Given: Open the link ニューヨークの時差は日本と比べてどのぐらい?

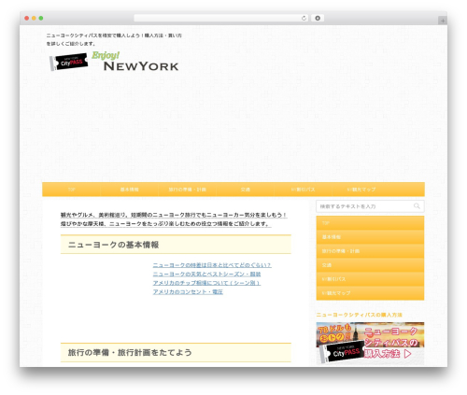Looking at the screenshot, I should (x=212, y=265).
